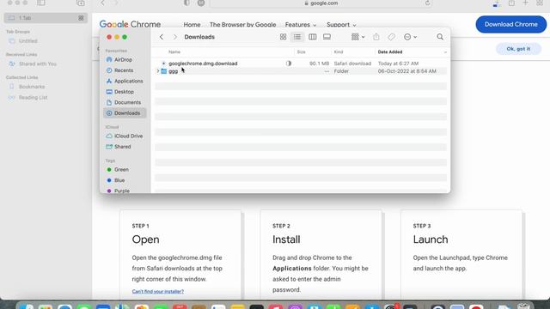Click the Download Chrome button
The image size is (550, 309).
pyautogui.click(x=510, y=25)
